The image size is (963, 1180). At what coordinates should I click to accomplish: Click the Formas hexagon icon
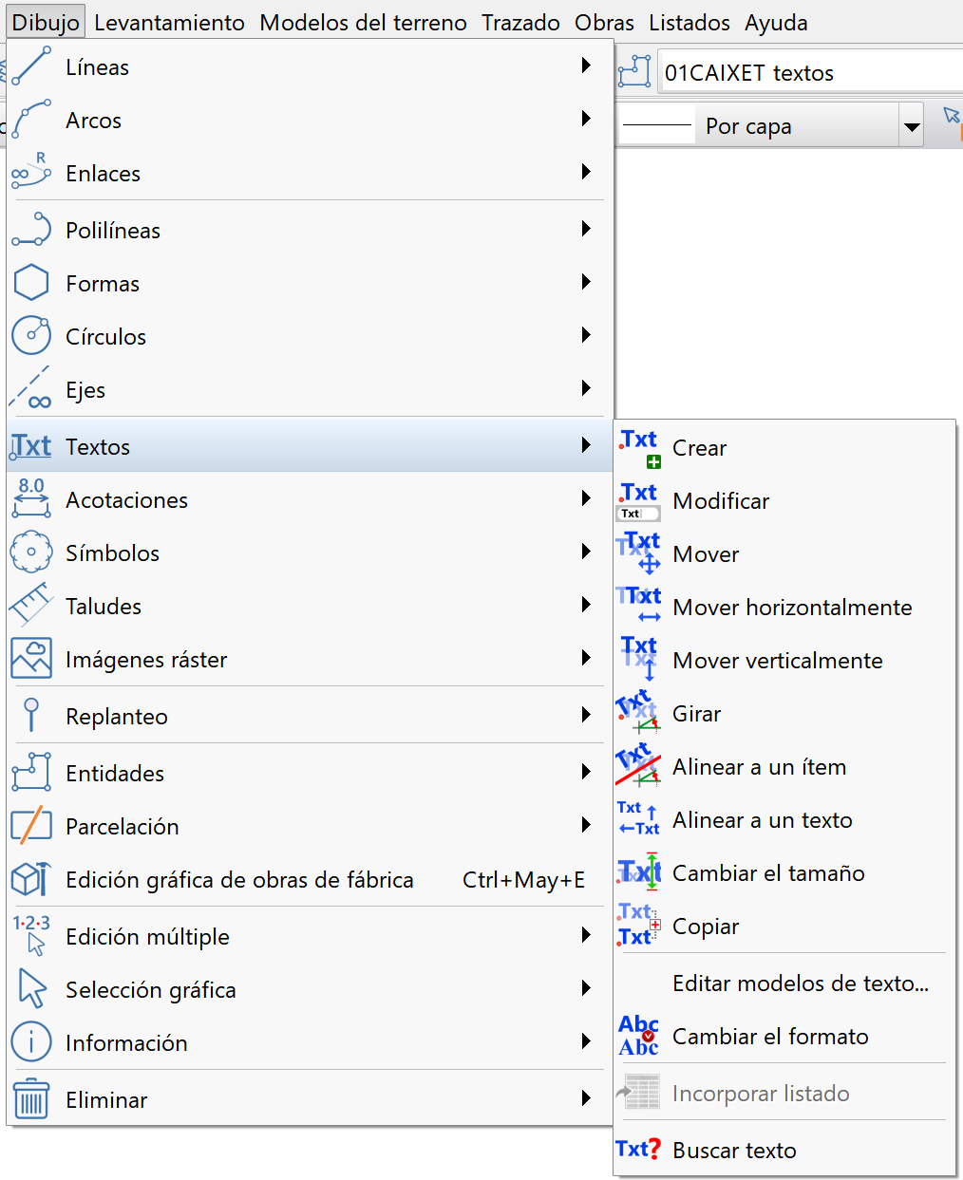click(x=31, y=282)
